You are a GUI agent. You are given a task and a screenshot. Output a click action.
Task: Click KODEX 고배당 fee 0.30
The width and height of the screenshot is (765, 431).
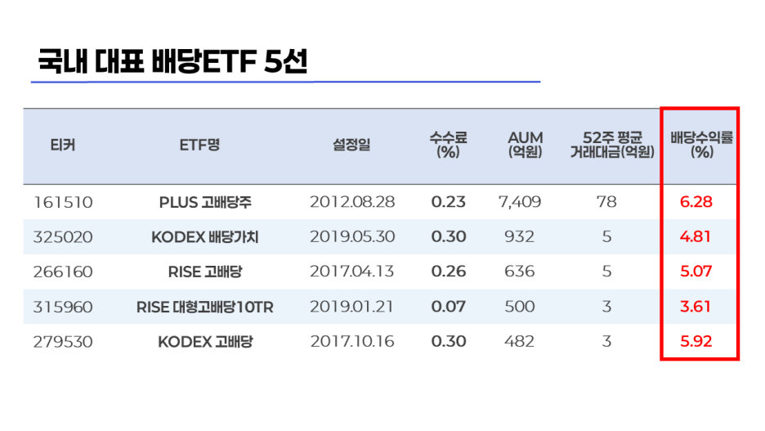point(449,341)
